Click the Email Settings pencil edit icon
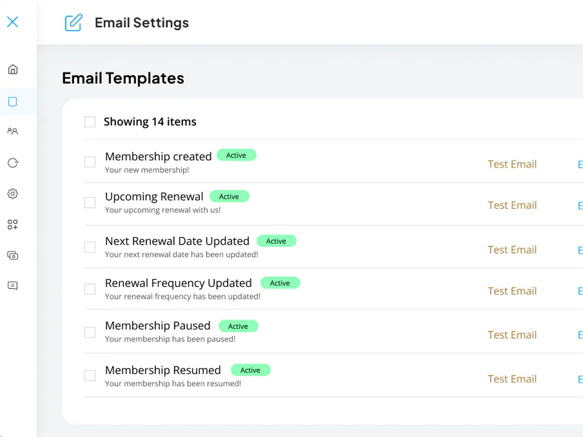The image size is (583, 437). [73, 23]
